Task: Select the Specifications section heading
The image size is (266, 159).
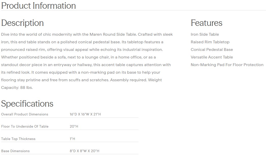Action: pyautogui.click(x=27, y=104)
